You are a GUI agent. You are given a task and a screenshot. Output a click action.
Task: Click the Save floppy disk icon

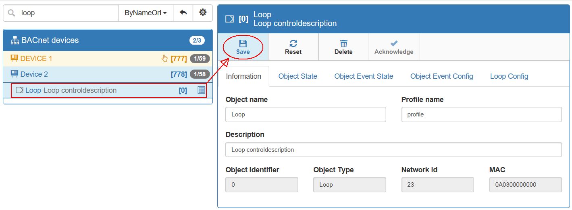[x=243, y=43]
